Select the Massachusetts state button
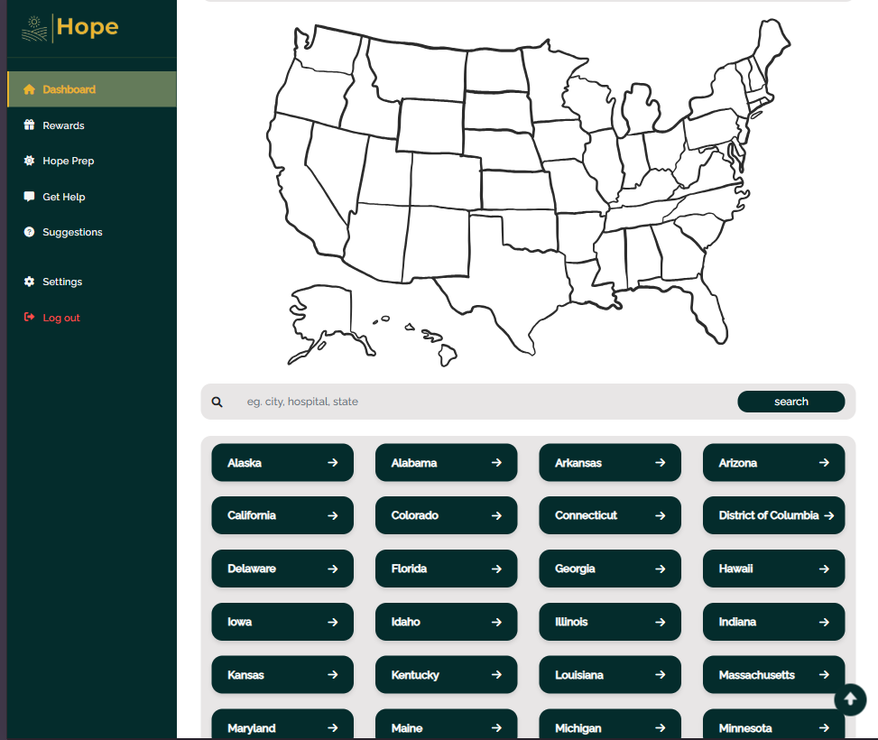The height and width of the screenshot is (740, 878). click(773, 675)
